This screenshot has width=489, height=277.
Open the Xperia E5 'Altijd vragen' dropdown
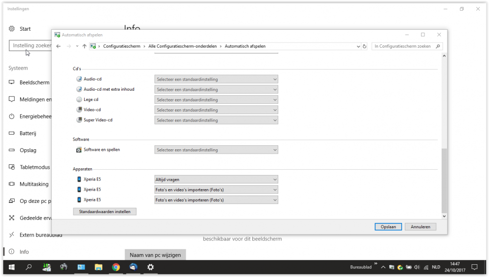pyautogui.click(x=216, y=179)
